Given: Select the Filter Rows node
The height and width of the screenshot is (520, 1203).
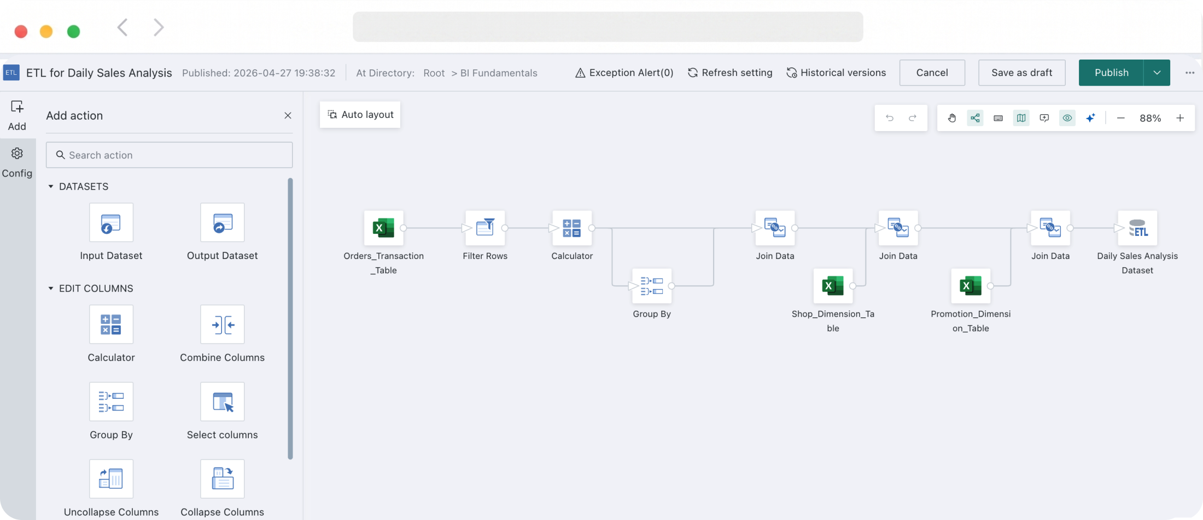Looking at the screenshot, I should (485, 228).
